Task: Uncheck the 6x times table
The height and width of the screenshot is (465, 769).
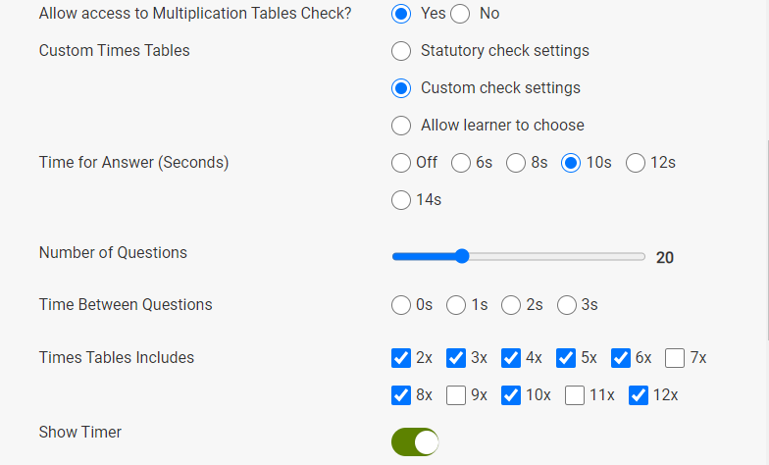Action: pos(620,358)
